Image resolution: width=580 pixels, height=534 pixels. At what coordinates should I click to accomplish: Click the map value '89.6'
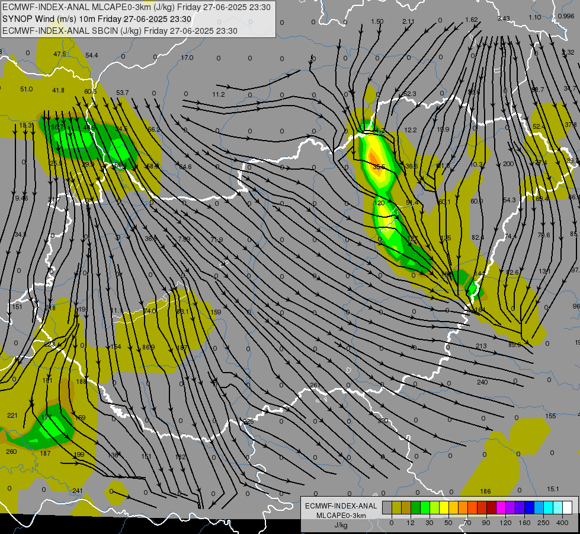[514, 345]
